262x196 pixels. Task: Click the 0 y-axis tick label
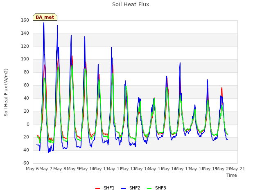tap(28, 124)
